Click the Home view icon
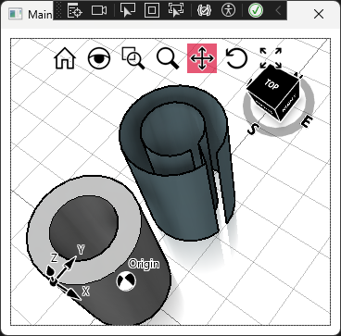 pos(65,58)
